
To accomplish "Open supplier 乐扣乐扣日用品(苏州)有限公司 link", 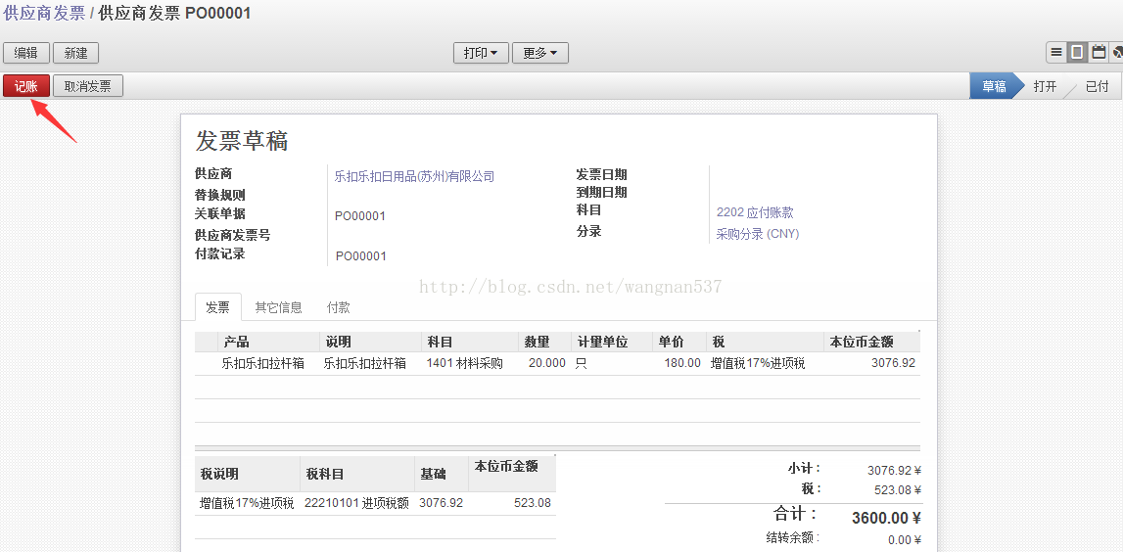I will click(x=415, y=177).
